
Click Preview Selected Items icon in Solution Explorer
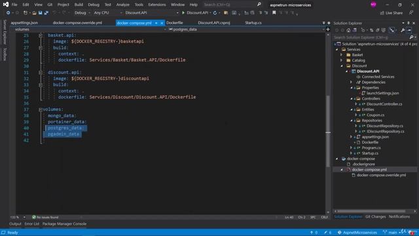(x=409, y=30)
